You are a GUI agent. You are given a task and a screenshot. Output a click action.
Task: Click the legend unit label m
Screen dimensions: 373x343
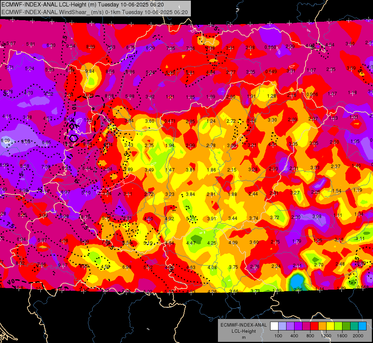click(x=244, y=338)
